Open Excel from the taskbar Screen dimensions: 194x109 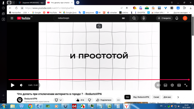(109, 106)
